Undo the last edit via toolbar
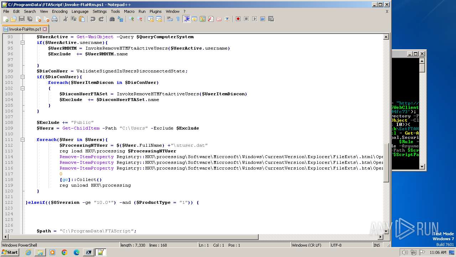This screenshot has height=257, width=456. (x=93, y=19)
